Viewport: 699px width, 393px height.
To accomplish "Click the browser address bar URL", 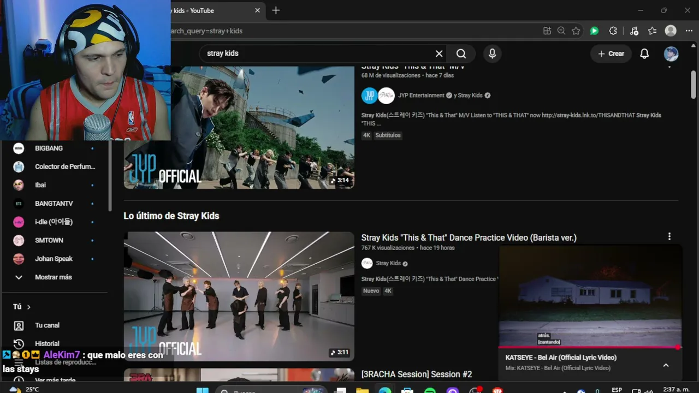I will click(208, 31).
